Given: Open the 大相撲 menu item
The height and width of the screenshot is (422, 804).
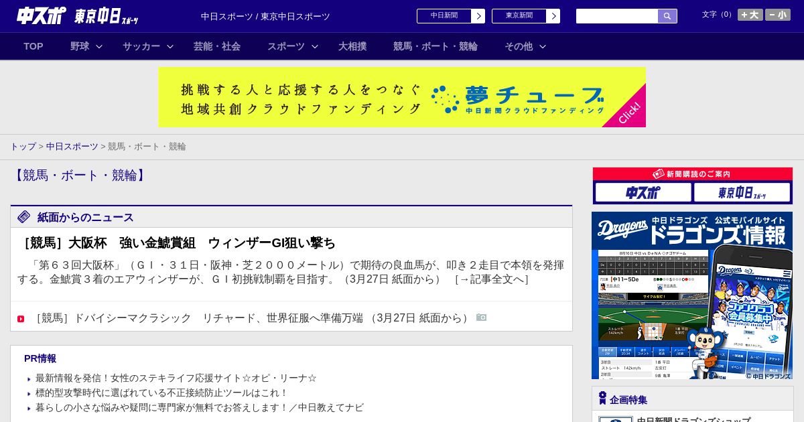Looking at the screenshot, I should tap(352, 46).
